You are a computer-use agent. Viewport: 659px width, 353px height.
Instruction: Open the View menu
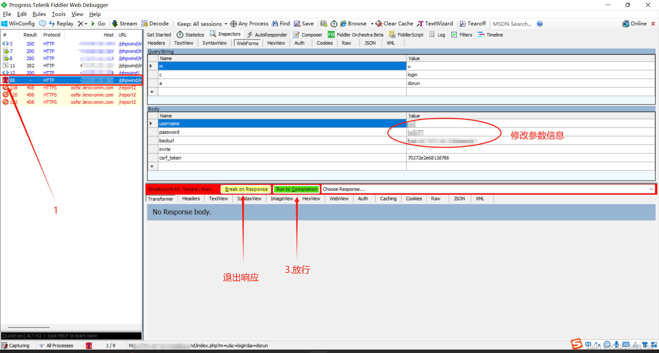tap(77, 14)
